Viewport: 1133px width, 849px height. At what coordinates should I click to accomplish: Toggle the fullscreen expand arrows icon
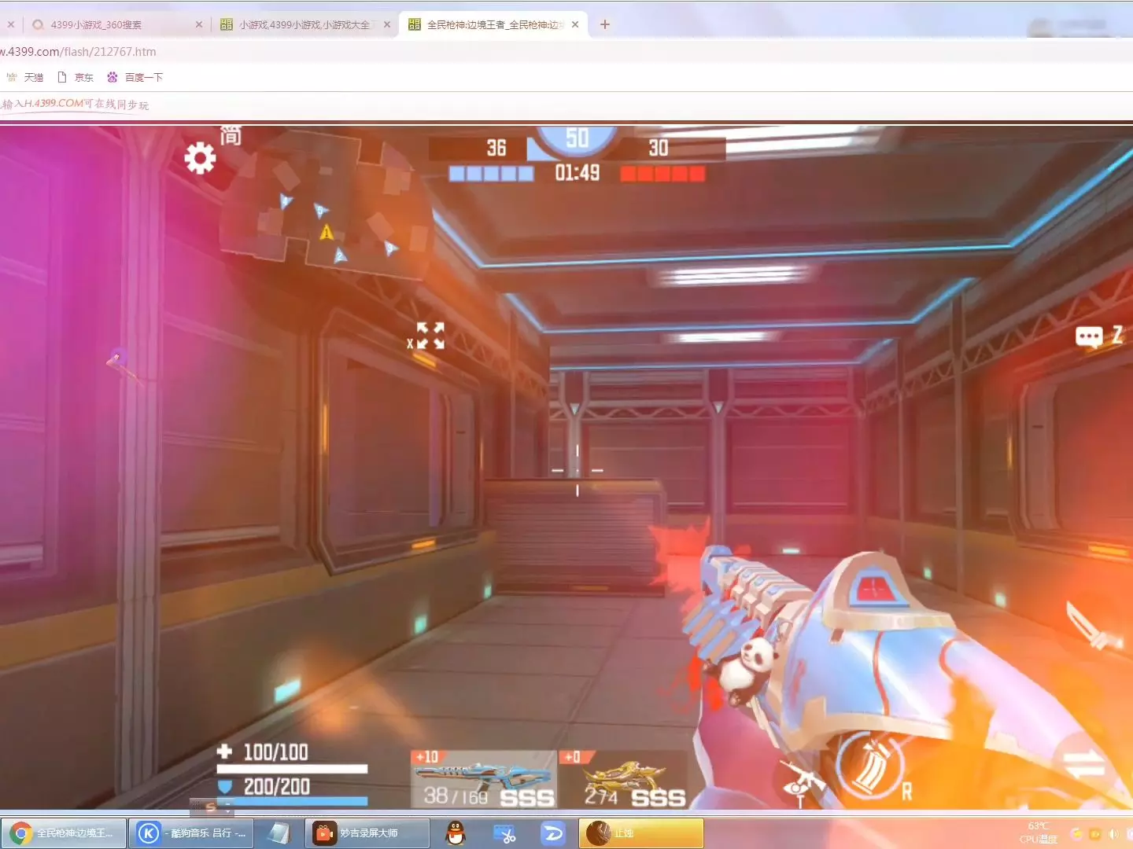coord(430,336)
